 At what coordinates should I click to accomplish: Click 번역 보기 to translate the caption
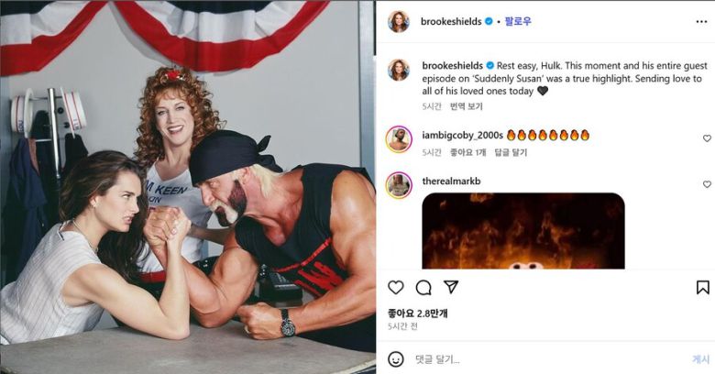pyautogui.click(x=466, y=106)
